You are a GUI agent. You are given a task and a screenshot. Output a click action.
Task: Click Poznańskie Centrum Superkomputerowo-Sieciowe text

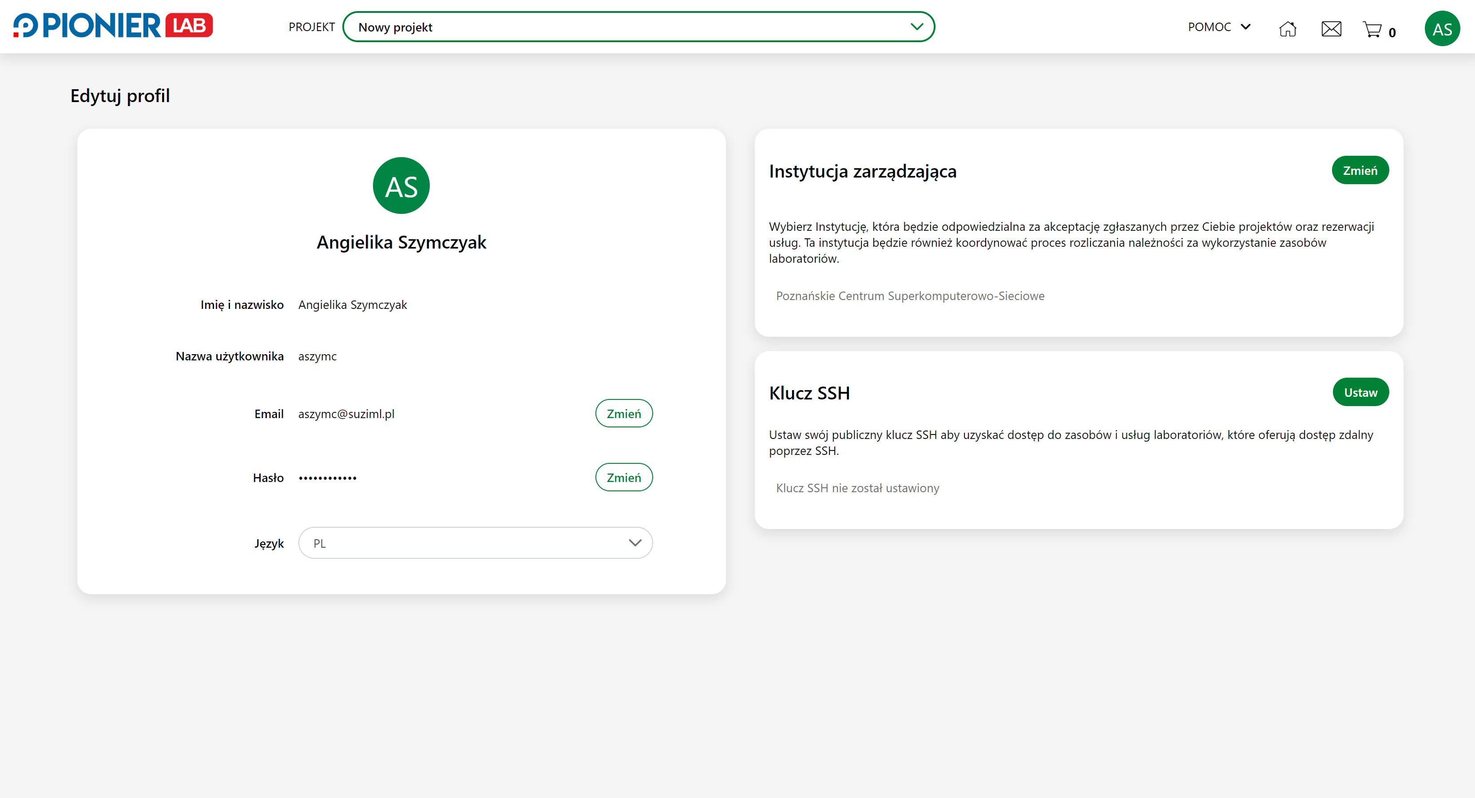click(x=910, y=296)
